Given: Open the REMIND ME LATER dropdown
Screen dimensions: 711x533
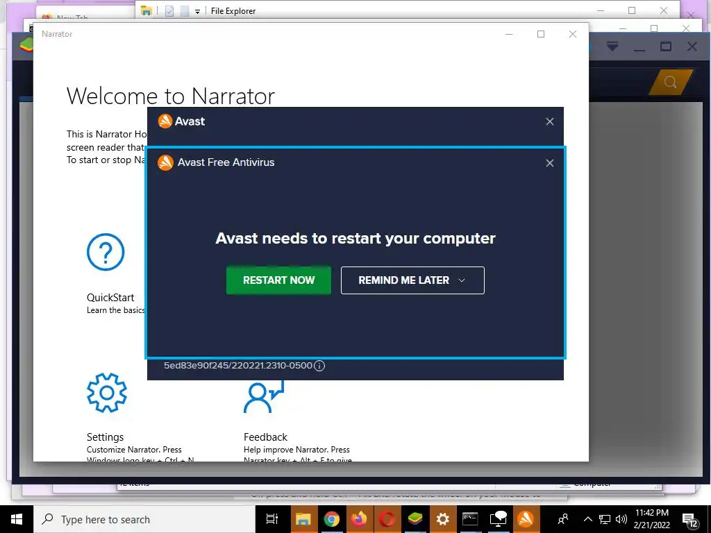Looking at the screenshot, I should tap(412, 280).
